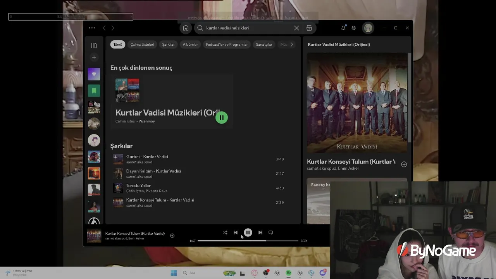Viewport: 496px width, 279px height.
Task: Skip to the next track
Action: pyautogui.click(x=260, y=232)
